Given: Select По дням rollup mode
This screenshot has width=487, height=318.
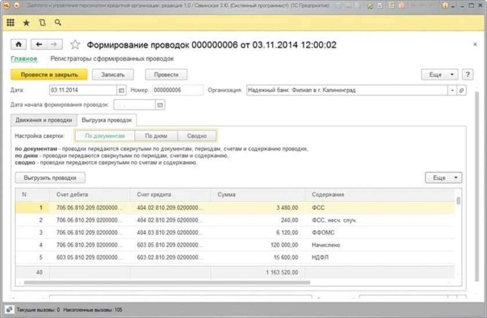Looking at the screenshot, I should [x=156, y=136].
